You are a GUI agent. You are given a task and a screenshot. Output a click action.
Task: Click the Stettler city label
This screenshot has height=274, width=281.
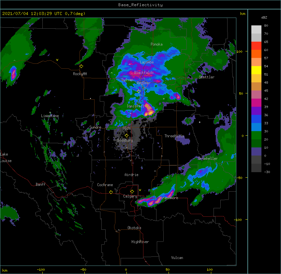point(207,77)
